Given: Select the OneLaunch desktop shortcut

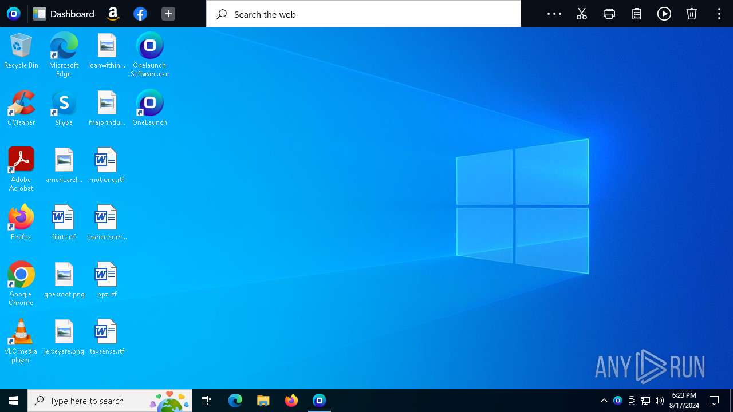Looking at the screenshot, I should tap(150, 108).
